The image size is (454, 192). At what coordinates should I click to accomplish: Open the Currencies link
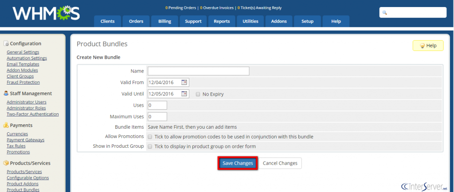(17, 134)
